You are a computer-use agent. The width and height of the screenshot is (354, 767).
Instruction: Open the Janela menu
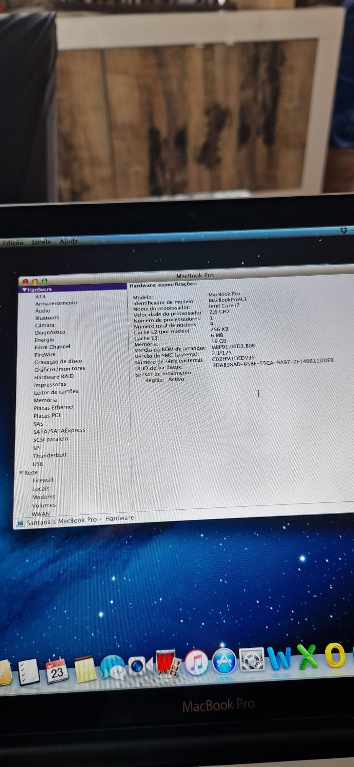tap(41, 242)
